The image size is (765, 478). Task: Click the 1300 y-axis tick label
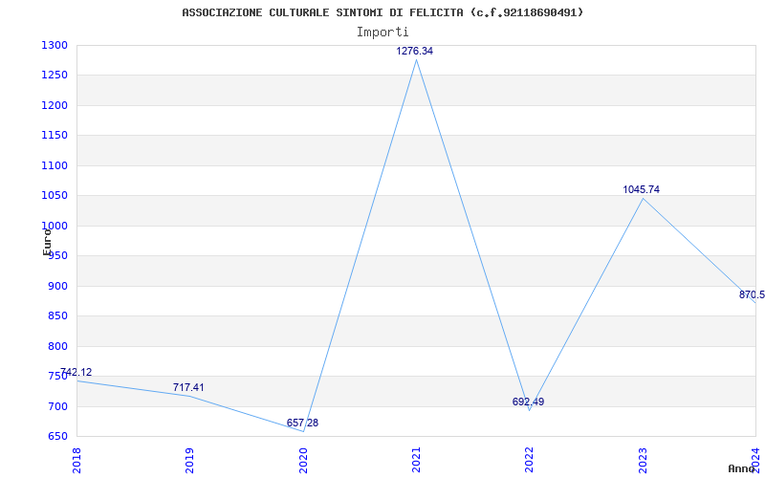[55, 45]
